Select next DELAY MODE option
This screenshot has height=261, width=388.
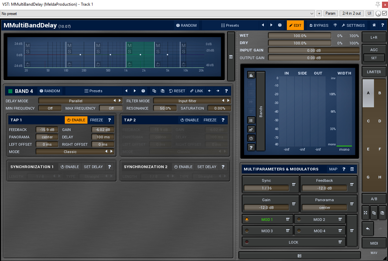[x=120, y=101]
